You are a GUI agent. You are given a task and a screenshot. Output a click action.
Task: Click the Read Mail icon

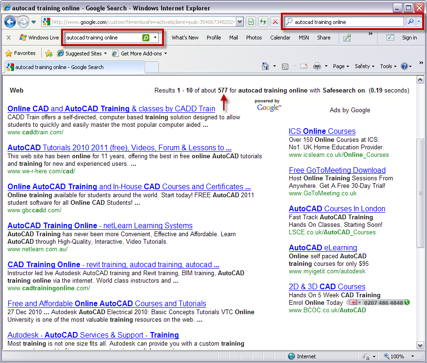coord(304,66)
